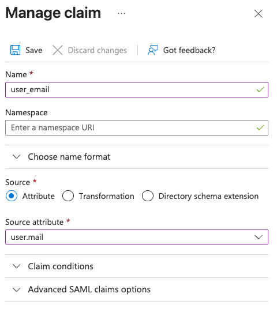Click the Namespace label
The image size is (277, 316).
point(27,112)
